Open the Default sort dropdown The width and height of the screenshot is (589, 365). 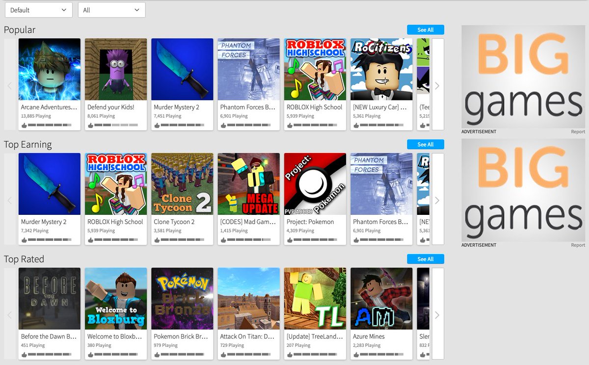click(x=38, y=10)
